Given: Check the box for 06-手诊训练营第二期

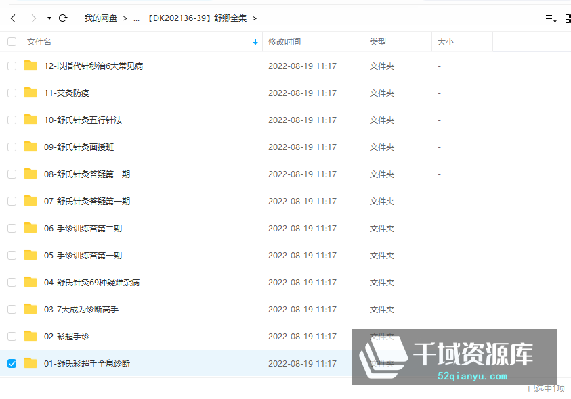Looking at the screenshot, I should 12,228.
